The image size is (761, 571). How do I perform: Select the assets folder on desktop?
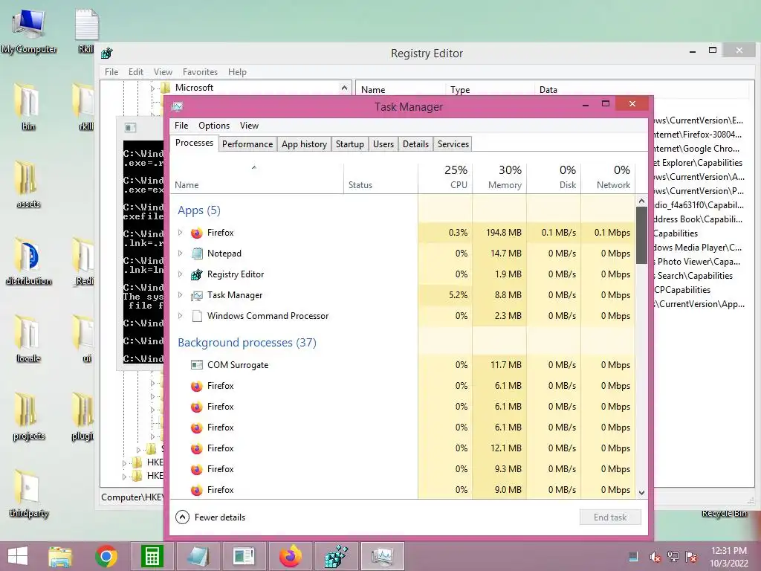click(x=28, y=184)
